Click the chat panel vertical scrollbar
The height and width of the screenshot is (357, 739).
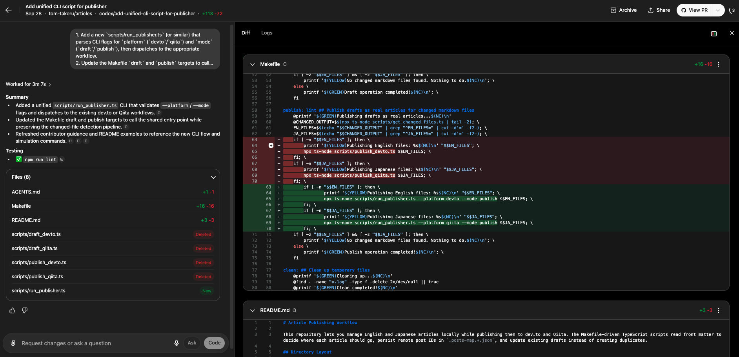click(232, 186)
